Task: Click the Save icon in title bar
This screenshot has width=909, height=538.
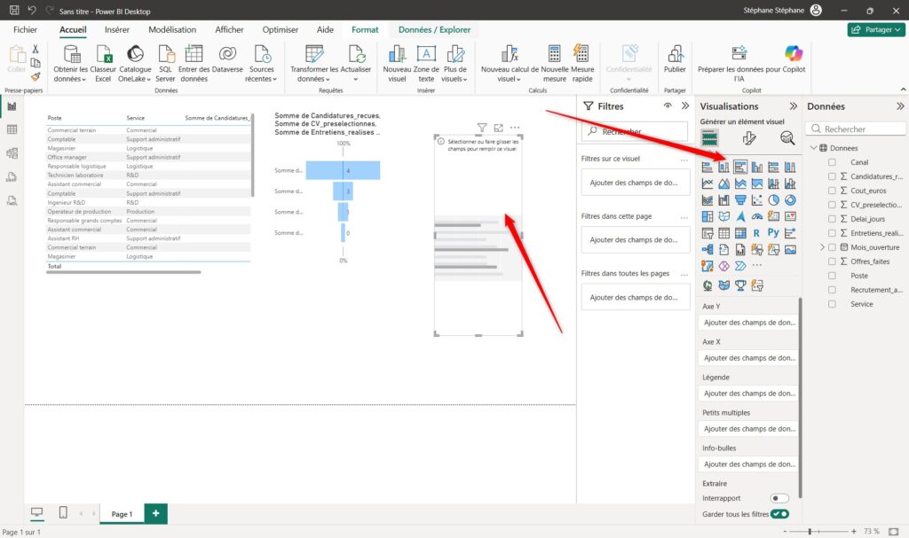Action: coord(14,10)
